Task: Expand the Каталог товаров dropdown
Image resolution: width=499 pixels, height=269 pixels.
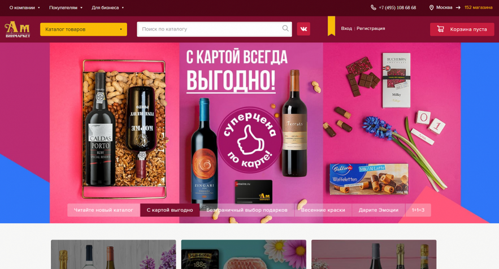Action: click(84, 29)
